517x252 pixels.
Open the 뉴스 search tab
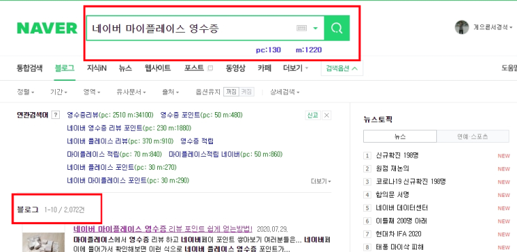pyautogui.click(x=125, y=68)
